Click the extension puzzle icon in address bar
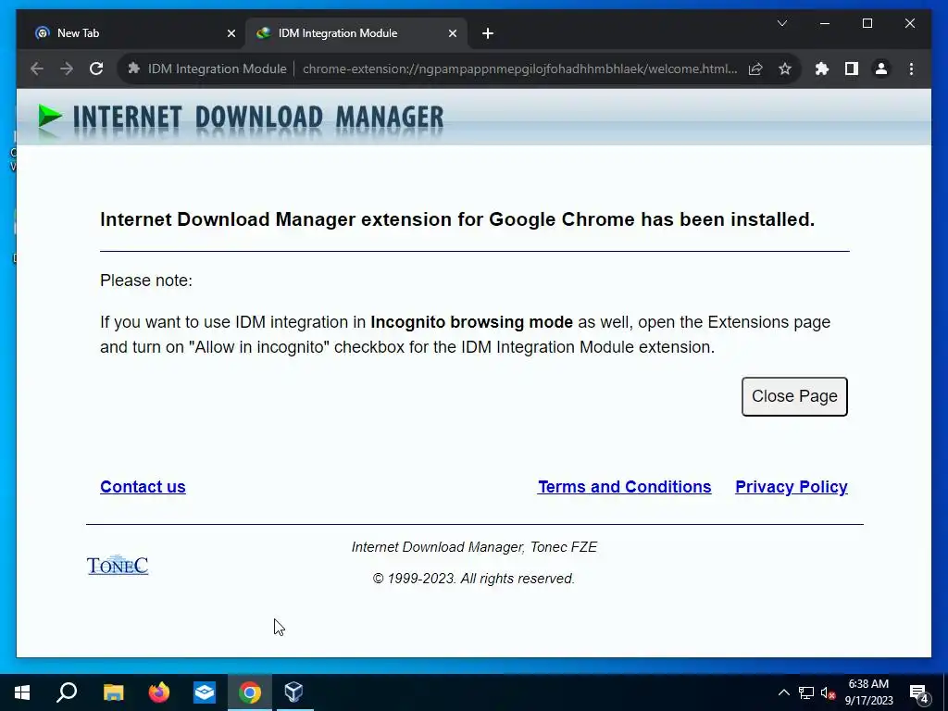The height and width of the screenshot is (711, 948). coord(133,69)
